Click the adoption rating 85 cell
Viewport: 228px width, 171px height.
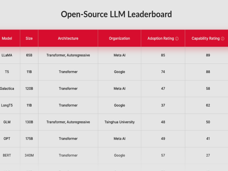[163, 55]
